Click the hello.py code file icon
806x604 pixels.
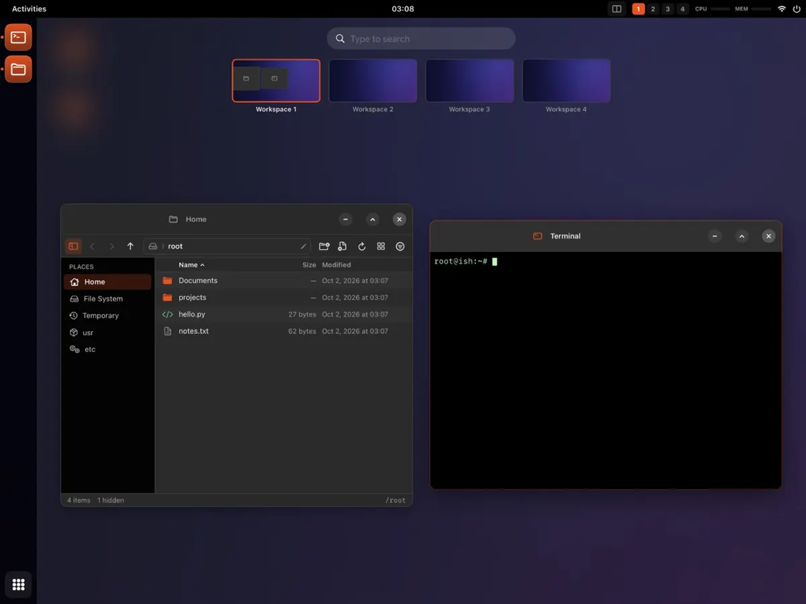[168, 314]
